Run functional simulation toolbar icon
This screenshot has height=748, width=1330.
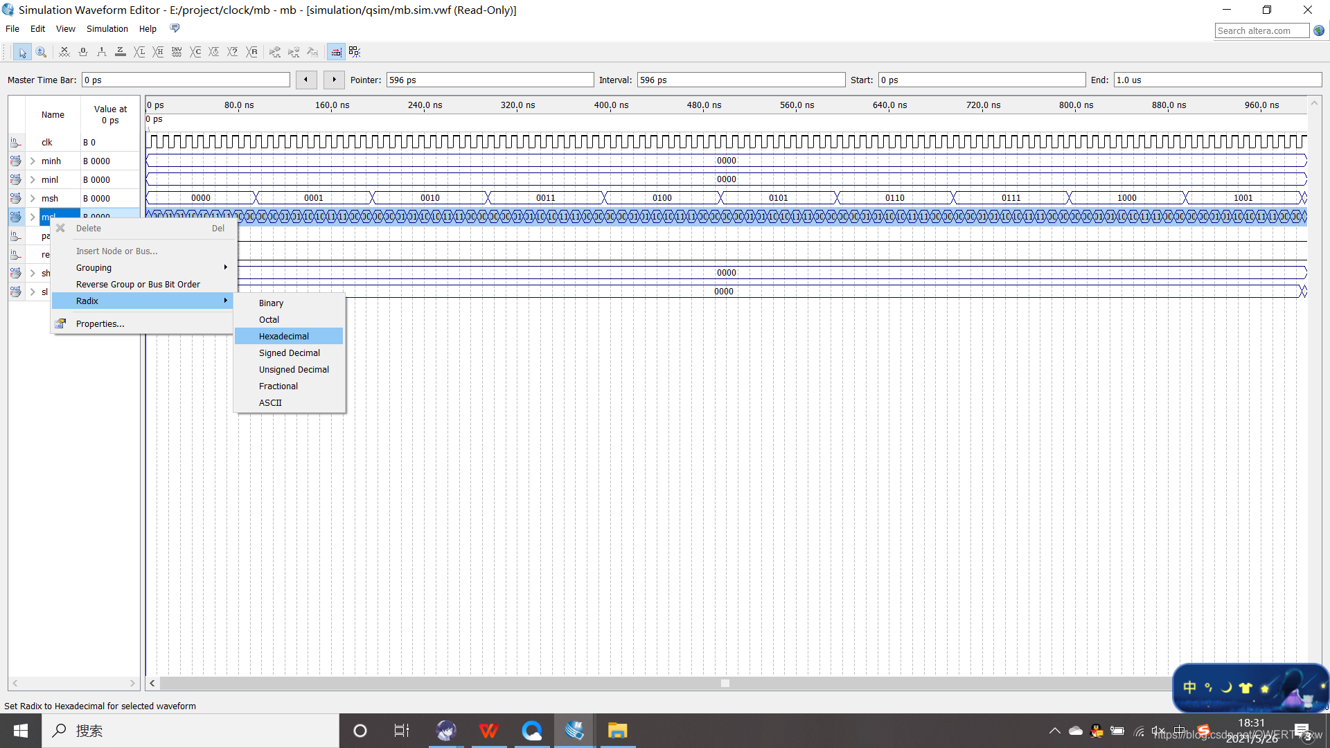click(x=275, y=52)
